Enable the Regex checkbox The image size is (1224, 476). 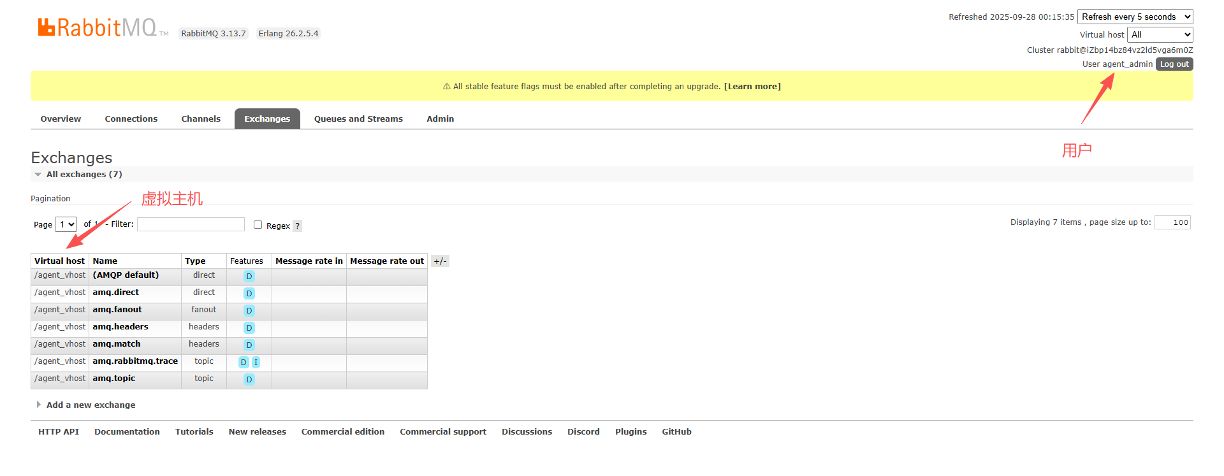coord(258,224)
